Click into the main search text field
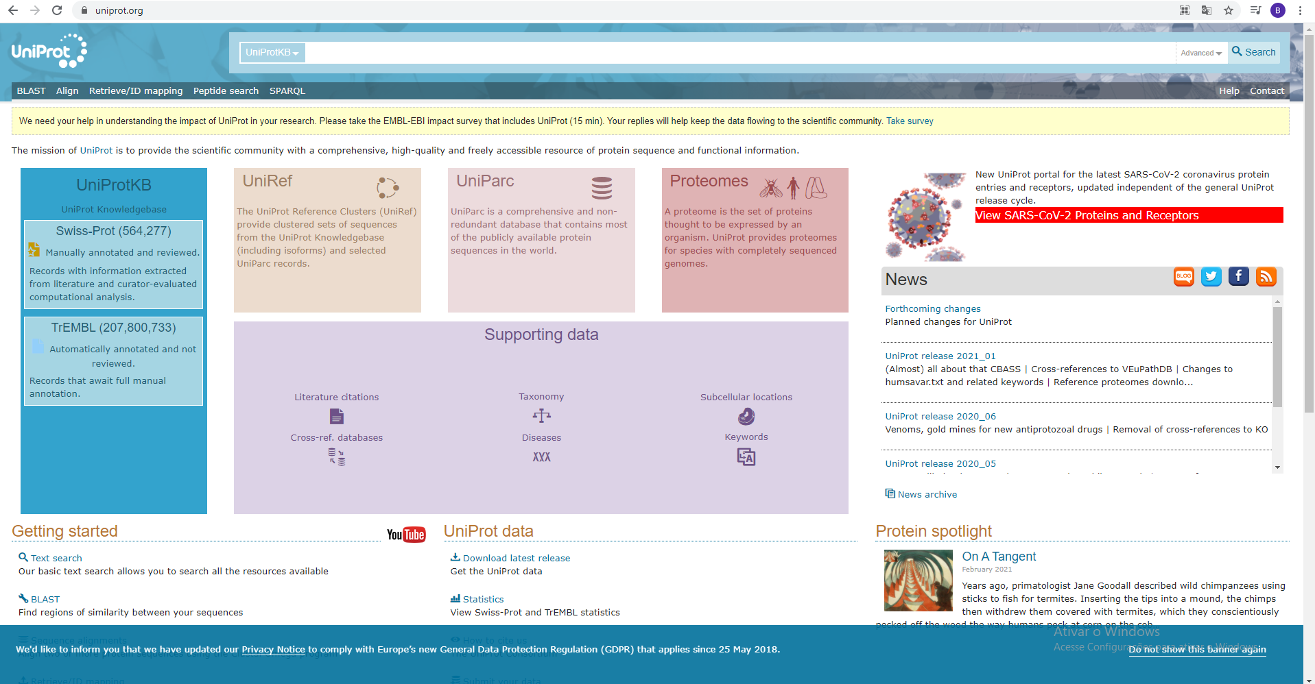The width and height of the screenshot is (1315, 684). click(x=739, y=53)
